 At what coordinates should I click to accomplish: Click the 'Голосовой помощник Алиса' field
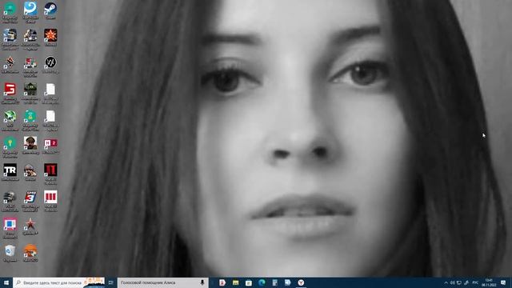point(163,282)
